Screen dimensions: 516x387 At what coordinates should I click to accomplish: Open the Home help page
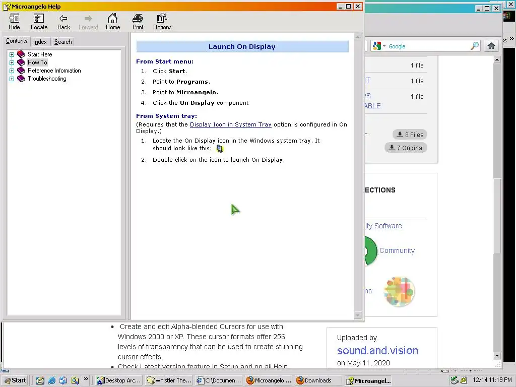tap(112, 22)
